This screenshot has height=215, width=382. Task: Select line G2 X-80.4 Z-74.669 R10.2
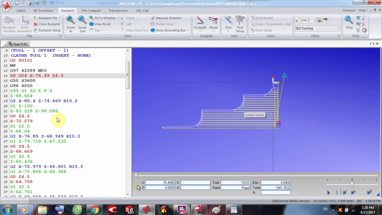pyautogui.click(x=44, y=101)
